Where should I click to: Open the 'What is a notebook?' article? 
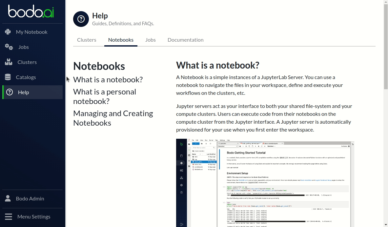[x=108, y=79]
